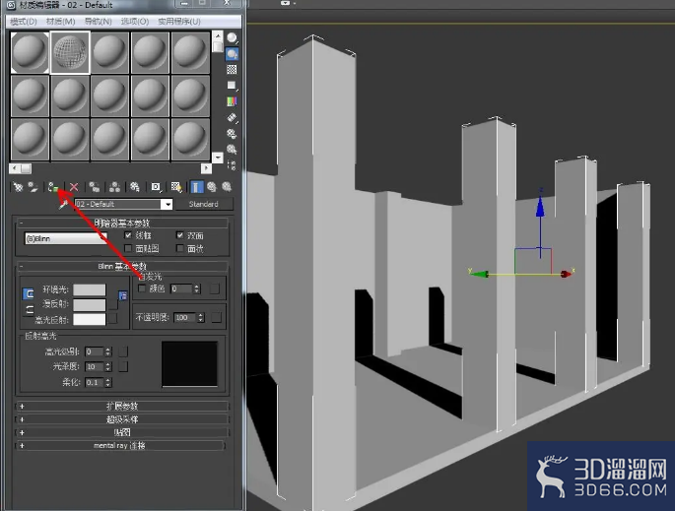Click the Video Color Check icon

[232, 101]
